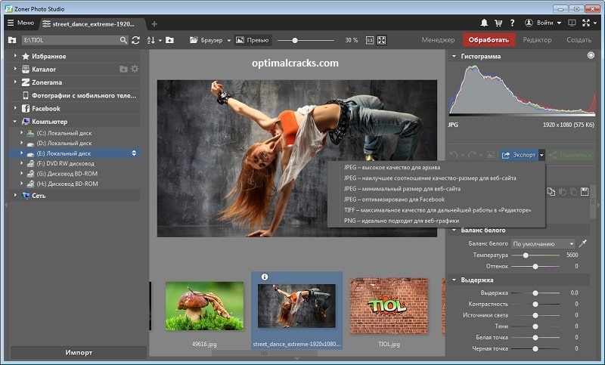Image resolution: width=605 pixels, height=365 pixels.
Task: Open the shopping cart icon
Action: click(x=498, y=23)
